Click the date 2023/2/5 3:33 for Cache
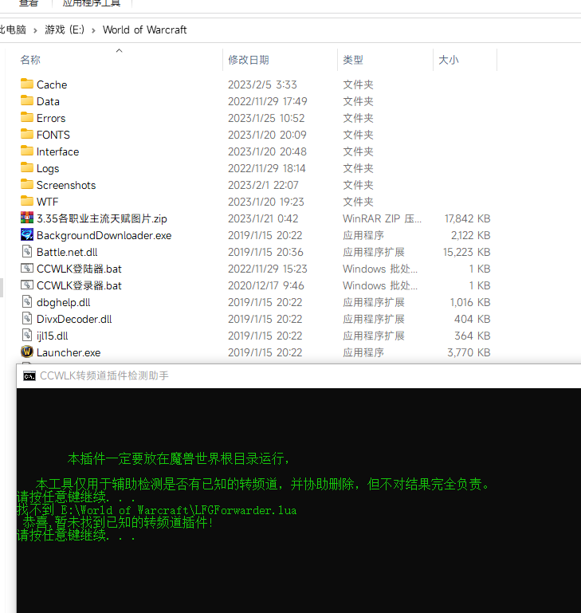581x613 pixels. tap(262, 84)
